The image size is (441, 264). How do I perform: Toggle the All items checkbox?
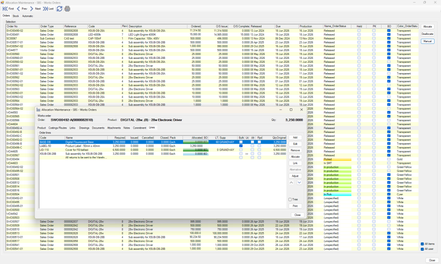(x=422, y=244)
